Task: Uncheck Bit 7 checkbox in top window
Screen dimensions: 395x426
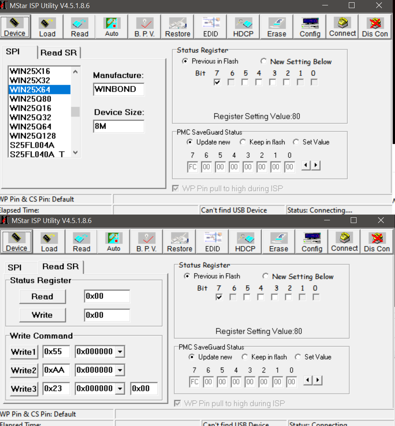Action: click(x=217, y=82)
